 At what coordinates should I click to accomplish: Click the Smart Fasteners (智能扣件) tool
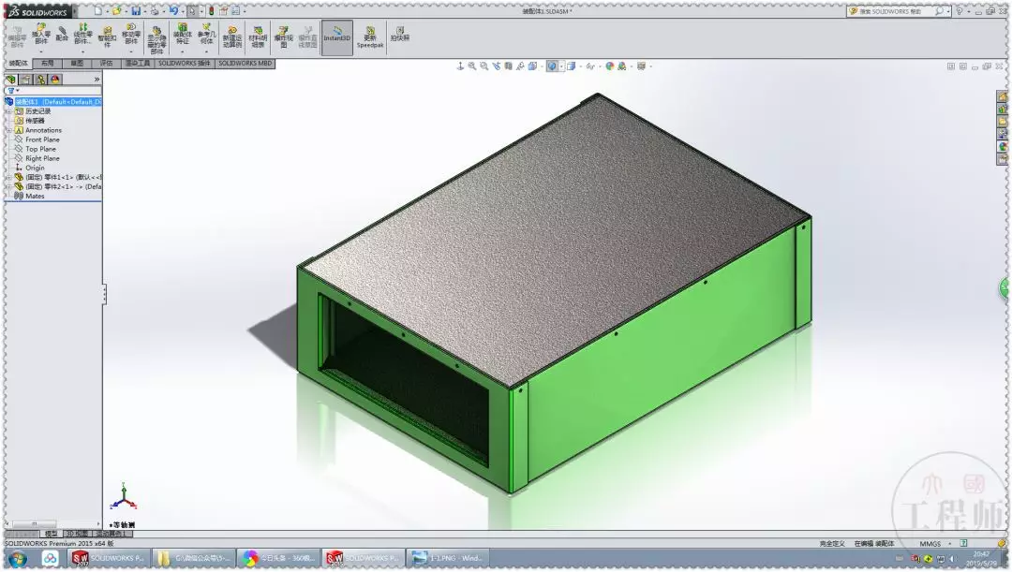[x=107, y=36]
